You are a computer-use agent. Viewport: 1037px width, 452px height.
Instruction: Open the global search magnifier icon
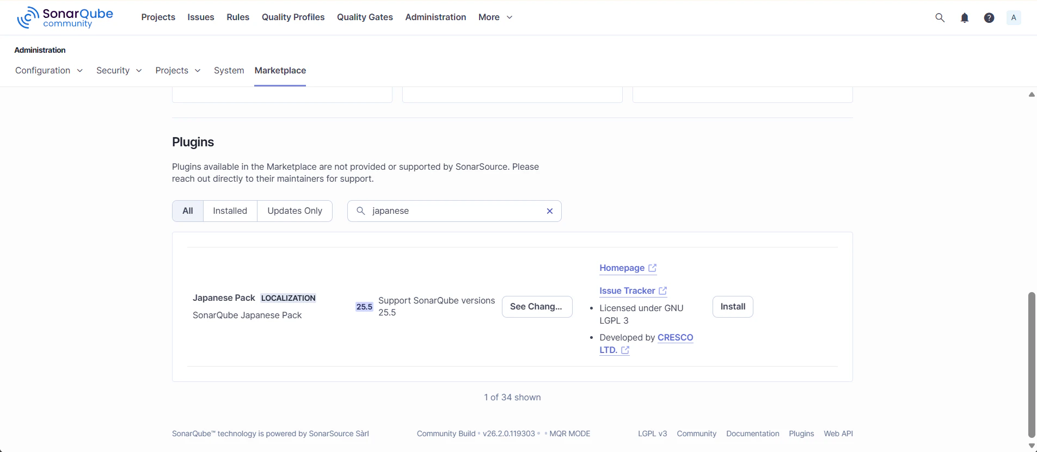[x=940, y=17]
